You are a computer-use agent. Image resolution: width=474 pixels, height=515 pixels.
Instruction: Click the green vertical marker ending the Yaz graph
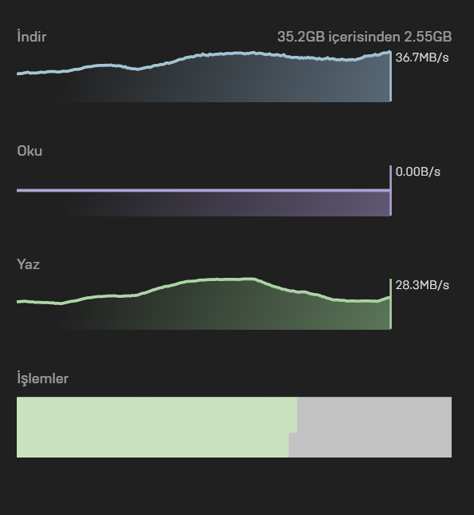tap(390, 304)
